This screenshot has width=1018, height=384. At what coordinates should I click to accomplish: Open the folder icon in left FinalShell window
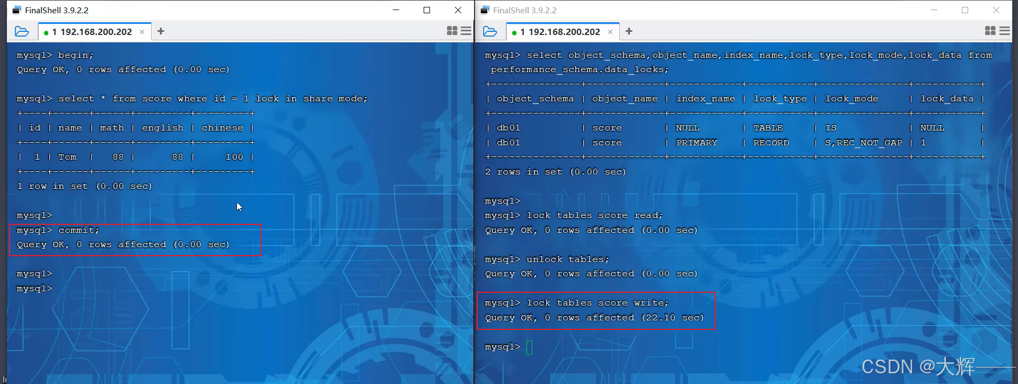tap(22, 31)
